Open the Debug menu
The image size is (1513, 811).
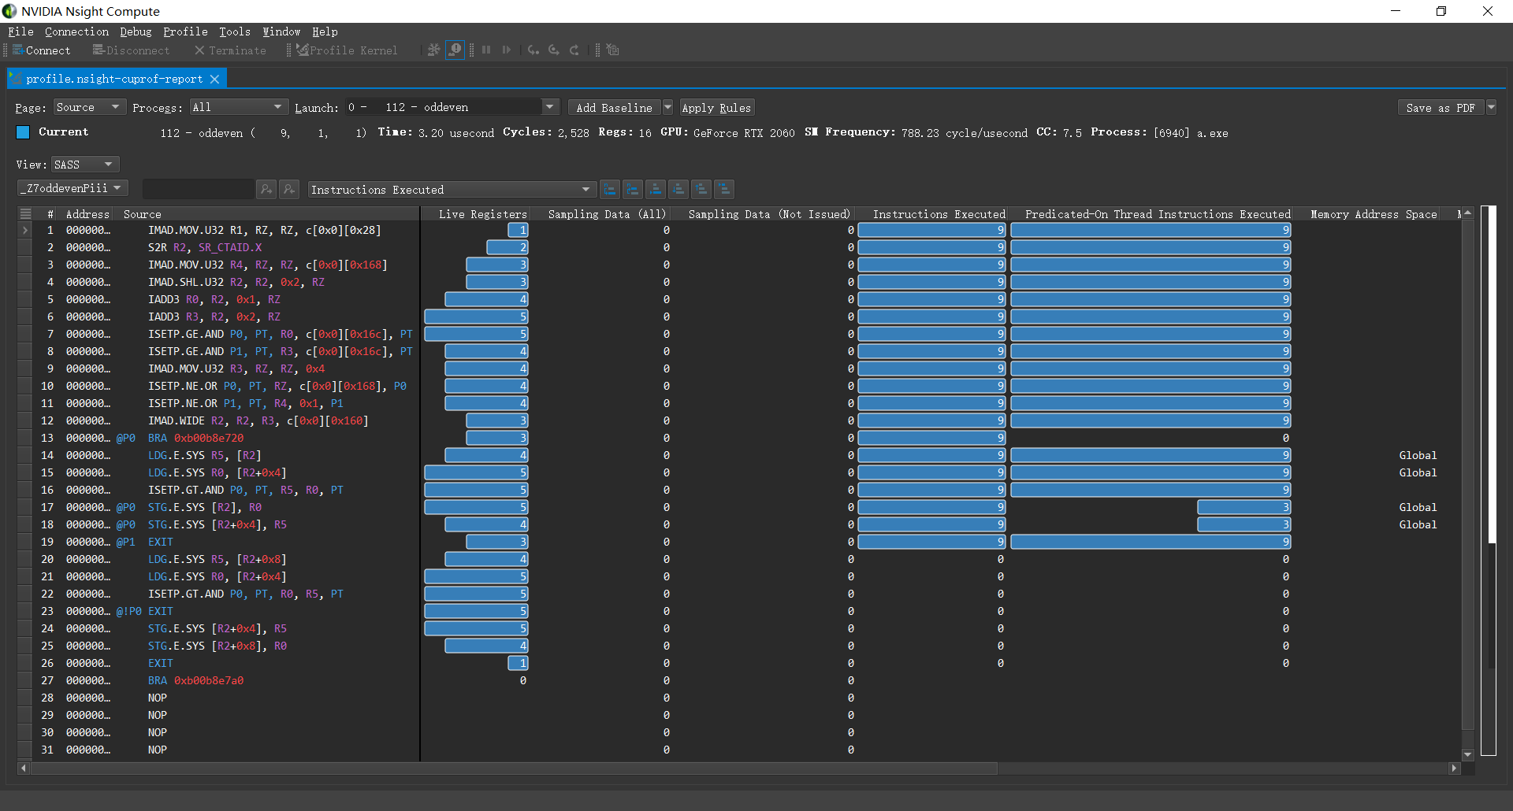(136, 31)
